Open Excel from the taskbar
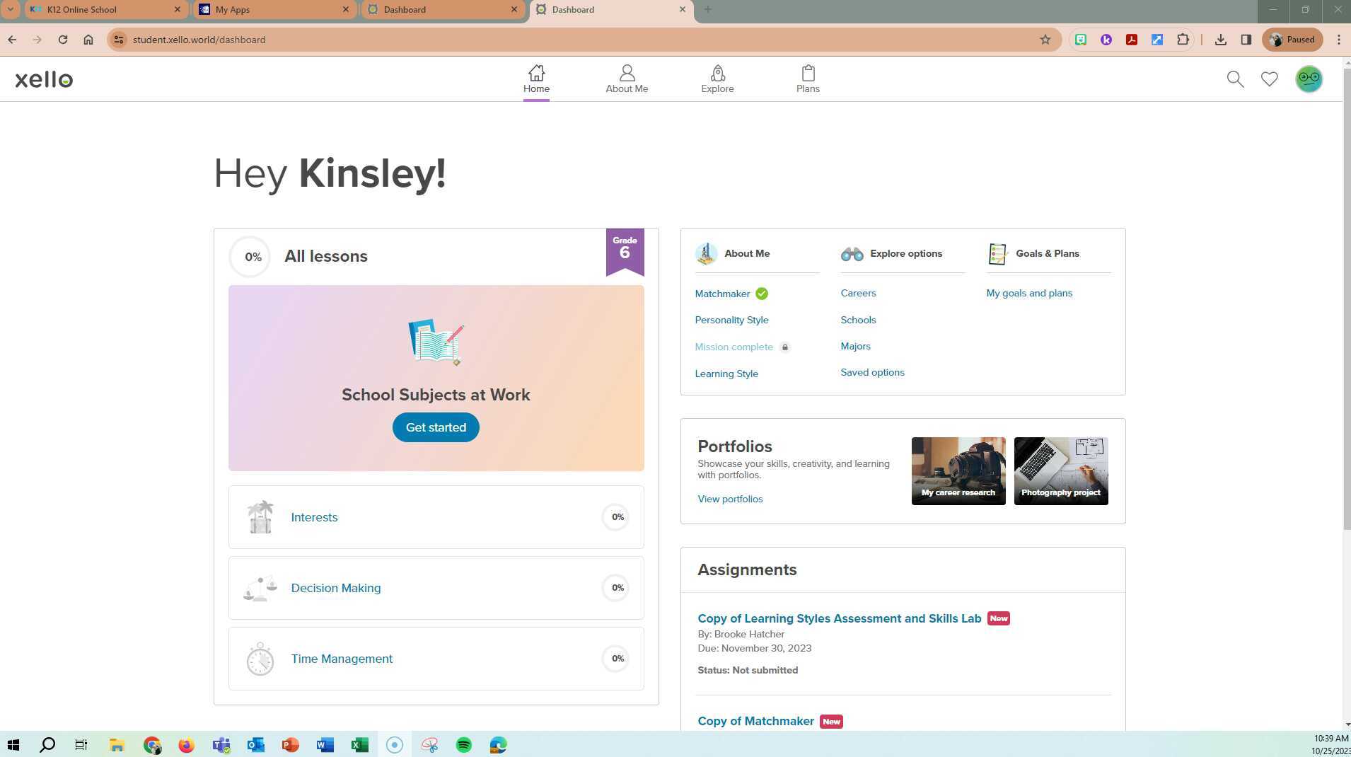 (x=360, y=744)
